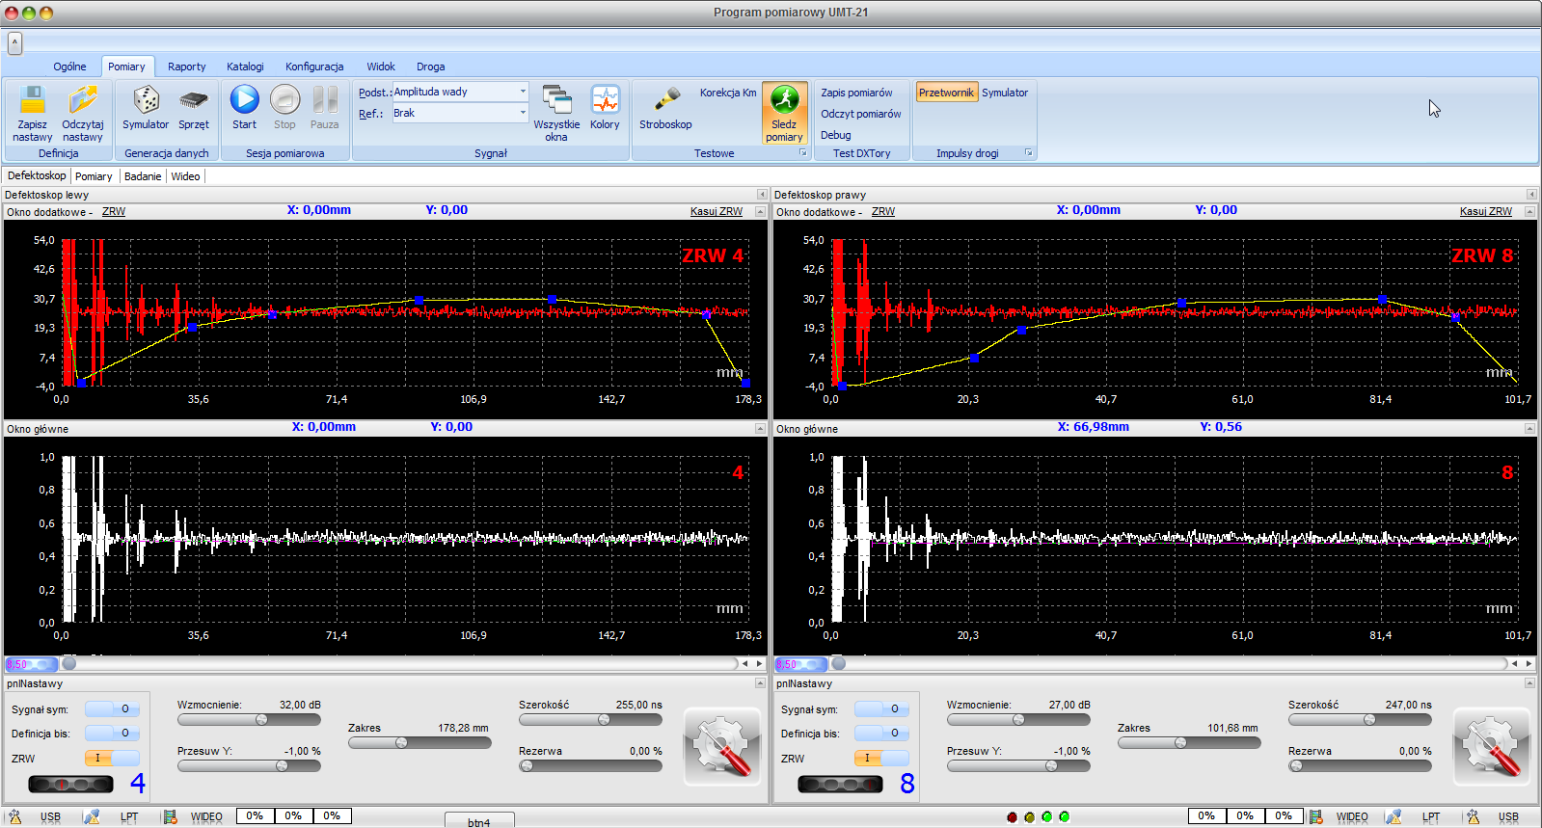The image size is (1542, 828).
Task: Open the Badanie tab
Action: point(143,176)
